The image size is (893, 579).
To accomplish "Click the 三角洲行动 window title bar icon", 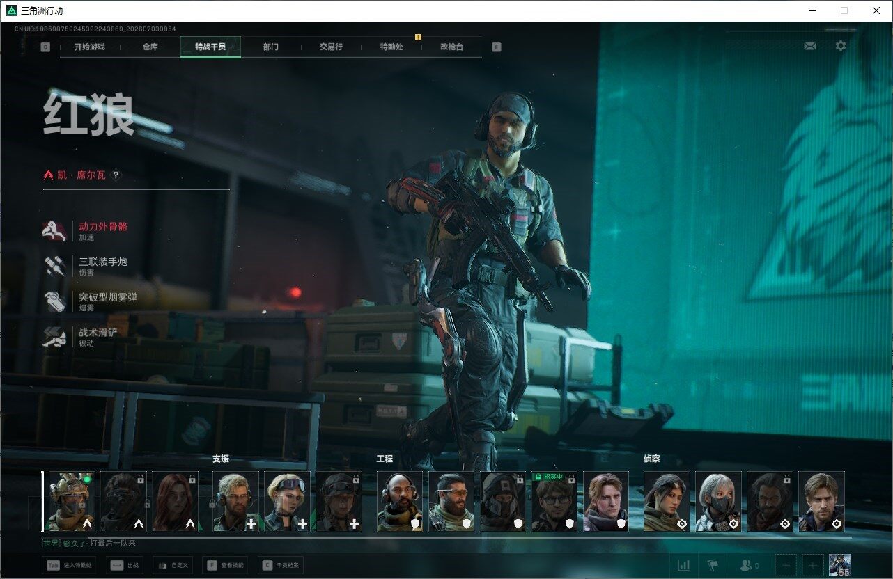I will click(x=12, y=10).
